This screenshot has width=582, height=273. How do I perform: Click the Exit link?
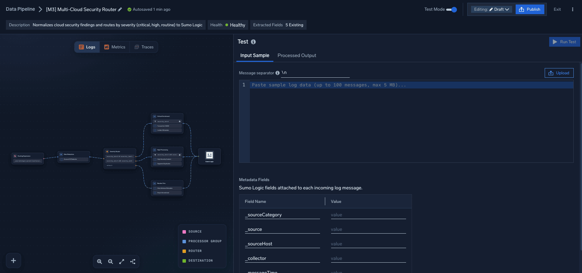tap(557, 9)
